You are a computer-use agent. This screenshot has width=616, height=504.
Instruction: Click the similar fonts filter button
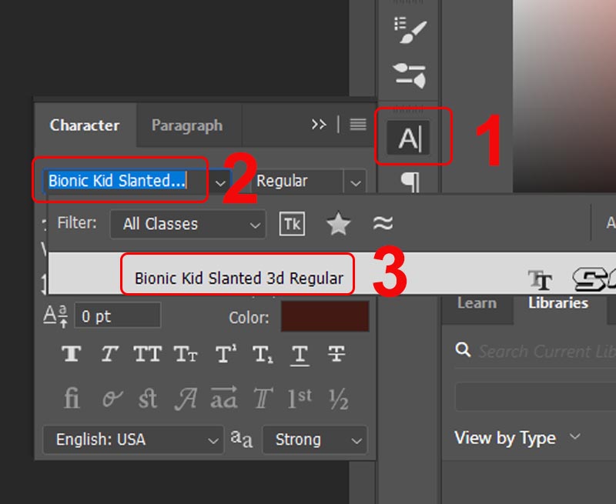click(383, 224)
